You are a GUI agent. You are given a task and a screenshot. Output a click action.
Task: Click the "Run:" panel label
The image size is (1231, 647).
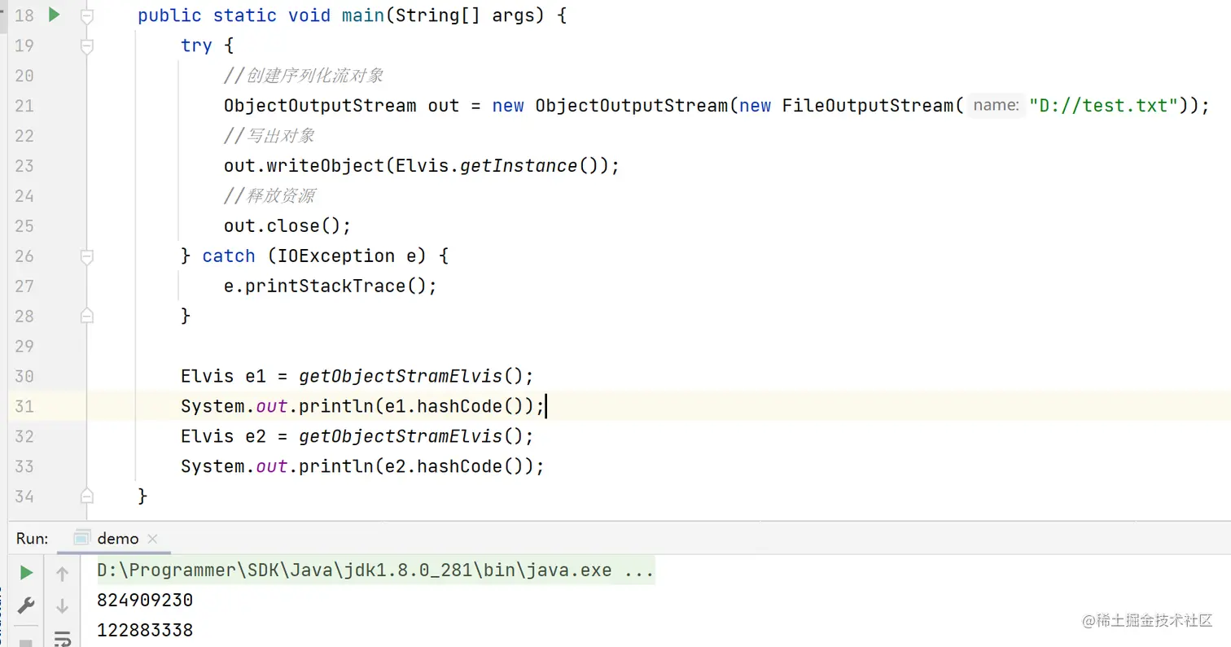click(x=33, y=539)
